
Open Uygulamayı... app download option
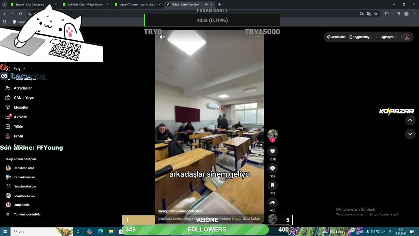360,37
